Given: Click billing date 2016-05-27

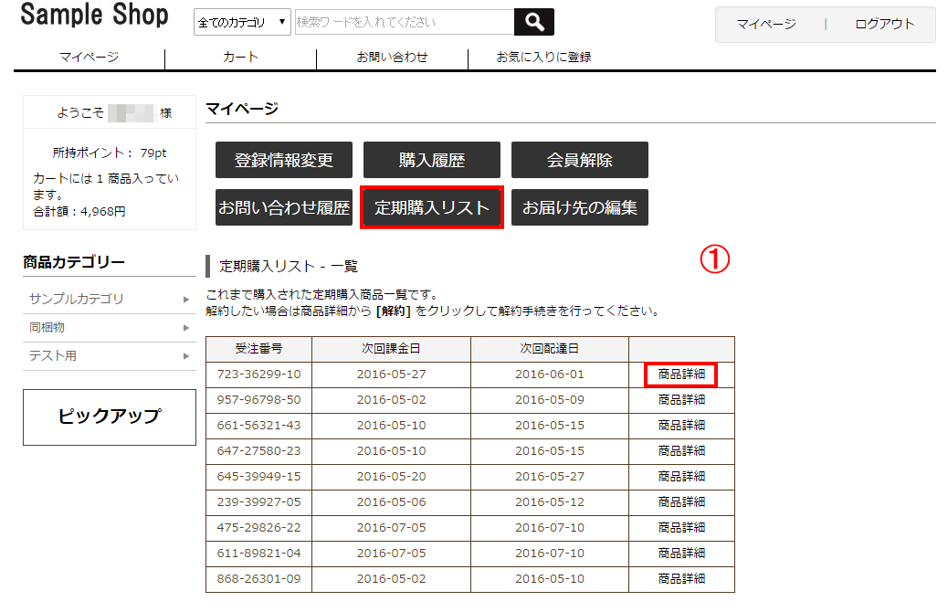Looking at the screenshot, I should (391, 375).
